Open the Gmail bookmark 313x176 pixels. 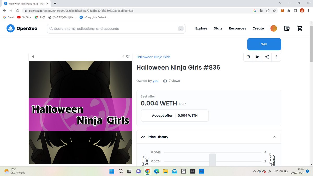(x=9, y=17)
